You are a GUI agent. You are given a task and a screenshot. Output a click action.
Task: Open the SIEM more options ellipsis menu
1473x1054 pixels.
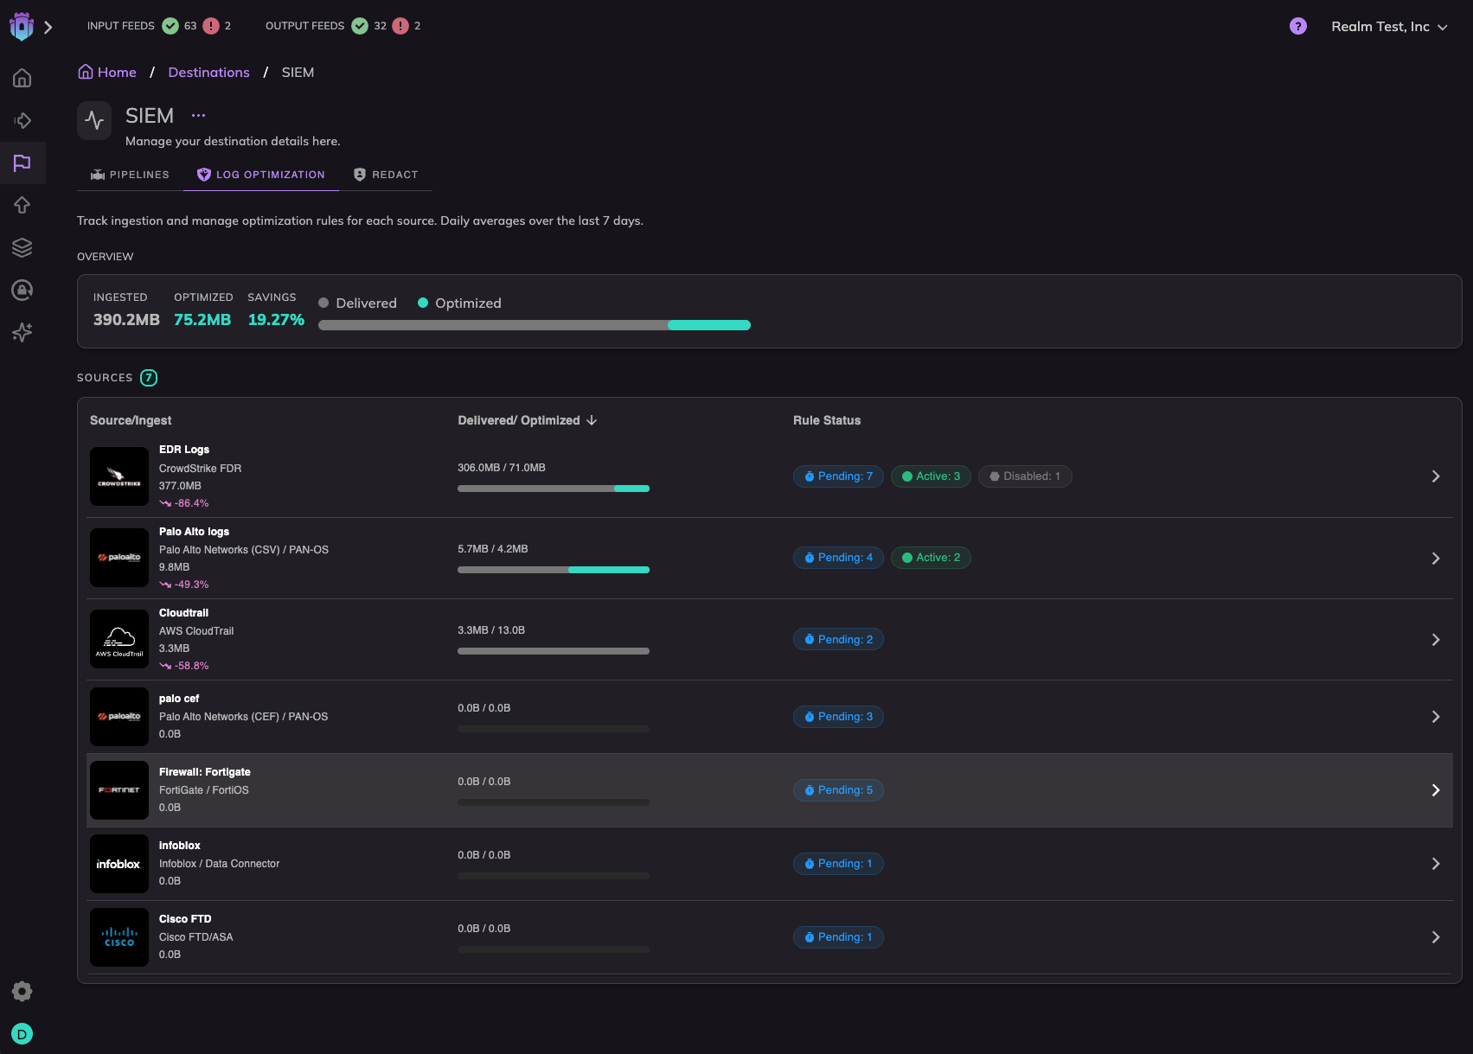point(198,115)
